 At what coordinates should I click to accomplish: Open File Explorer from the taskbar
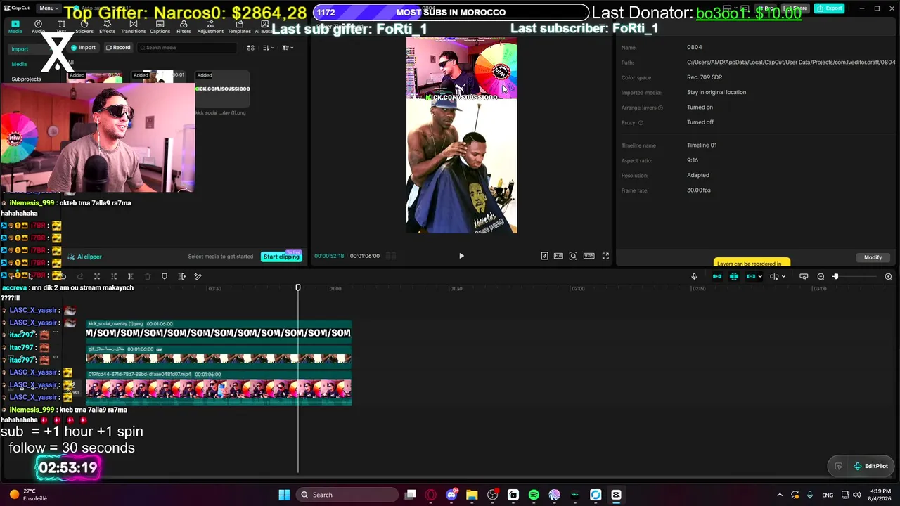[472, 495]
